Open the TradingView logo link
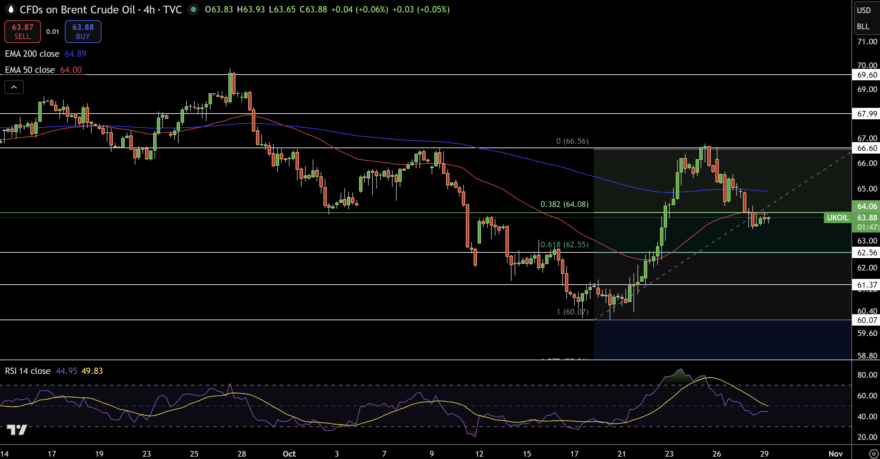This screenshot has height=459, width=880. click(x=17, y=429)
